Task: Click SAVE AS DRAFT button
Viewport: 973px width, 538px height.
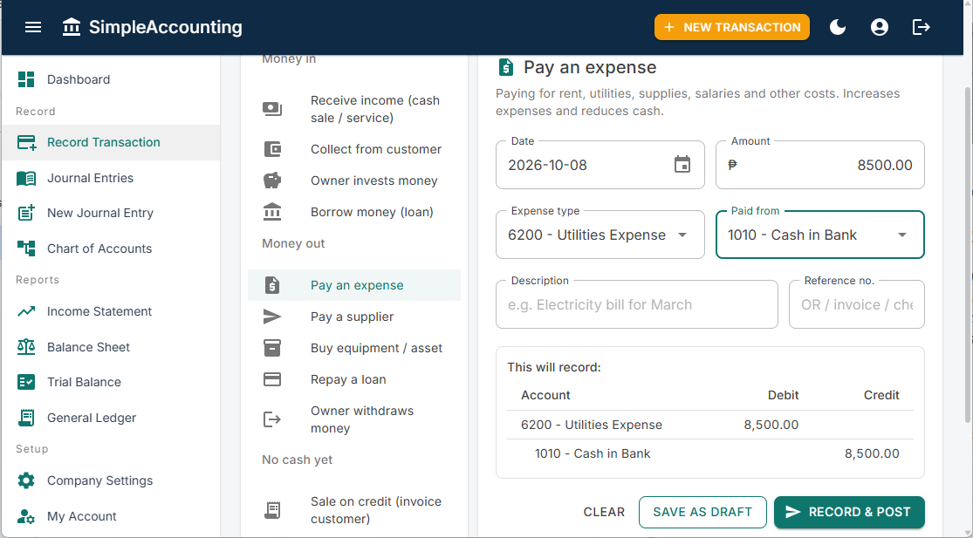Action: pyautogui.click(x=702, y=512)
